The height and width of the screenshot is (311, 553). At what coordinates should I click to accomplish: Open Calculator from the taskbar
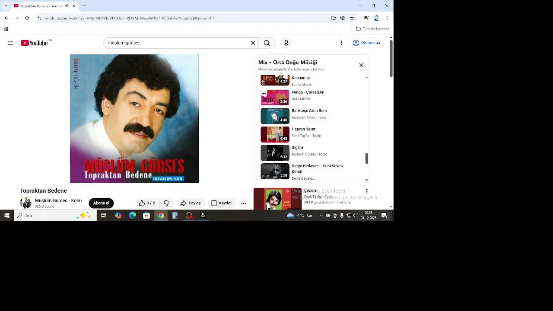point(175,216)
